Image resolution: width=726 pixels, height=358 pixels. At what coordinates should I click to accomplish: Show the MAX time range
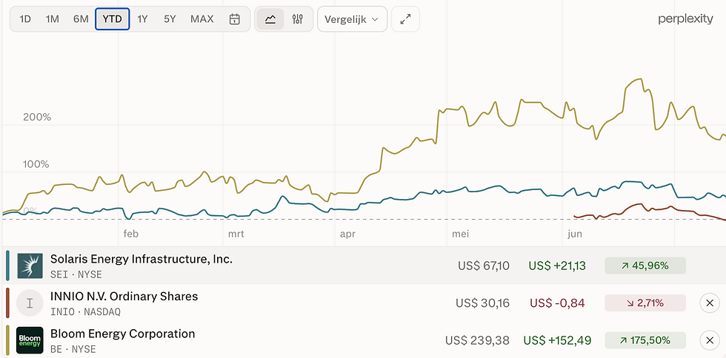click(x=202, y=19)
